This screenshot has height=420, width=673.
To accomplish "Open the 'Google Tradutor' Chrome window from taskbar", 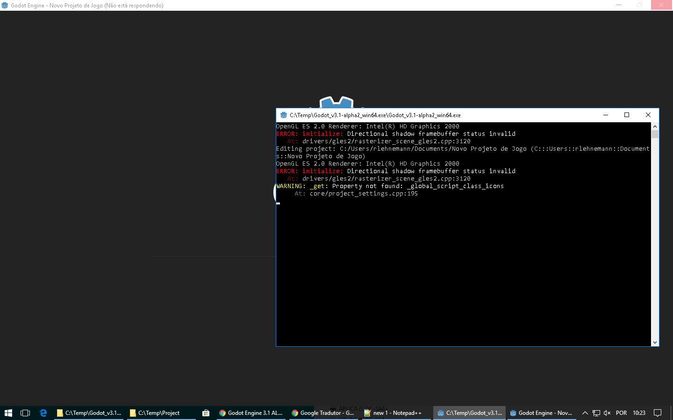I will click(322, 413).
